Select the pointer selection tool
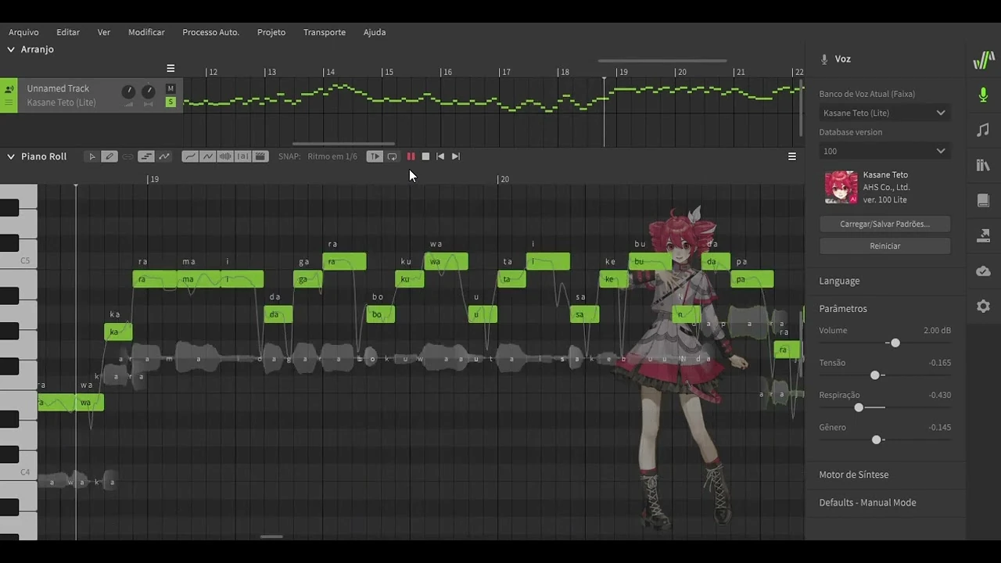 [92, 156]
